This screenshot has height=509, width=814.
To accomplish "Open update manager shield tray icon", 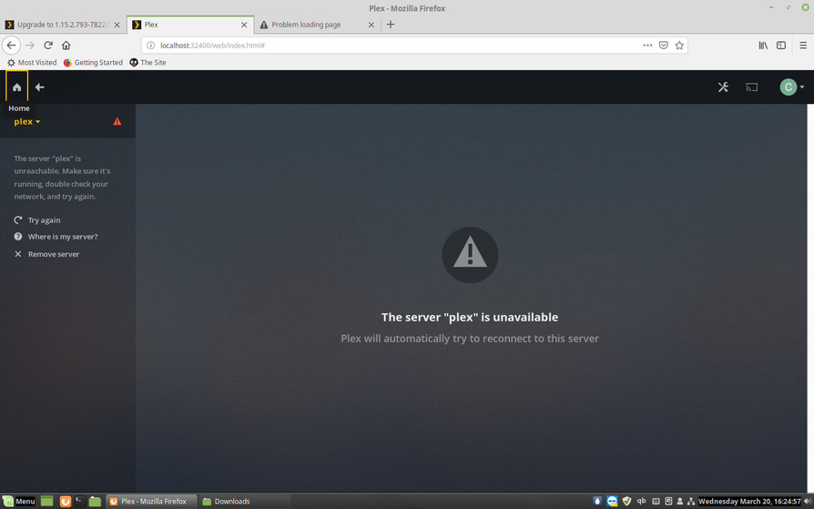I will [626, 501].
